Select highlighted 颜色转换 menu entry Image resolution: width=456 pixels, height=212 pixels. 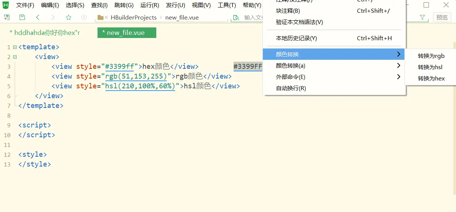tap(334, 55)
